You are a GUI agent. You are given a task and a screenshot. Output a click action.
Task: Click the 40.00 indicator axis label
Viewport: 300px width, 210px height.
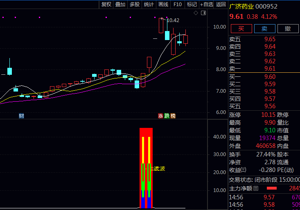[220, 137]
